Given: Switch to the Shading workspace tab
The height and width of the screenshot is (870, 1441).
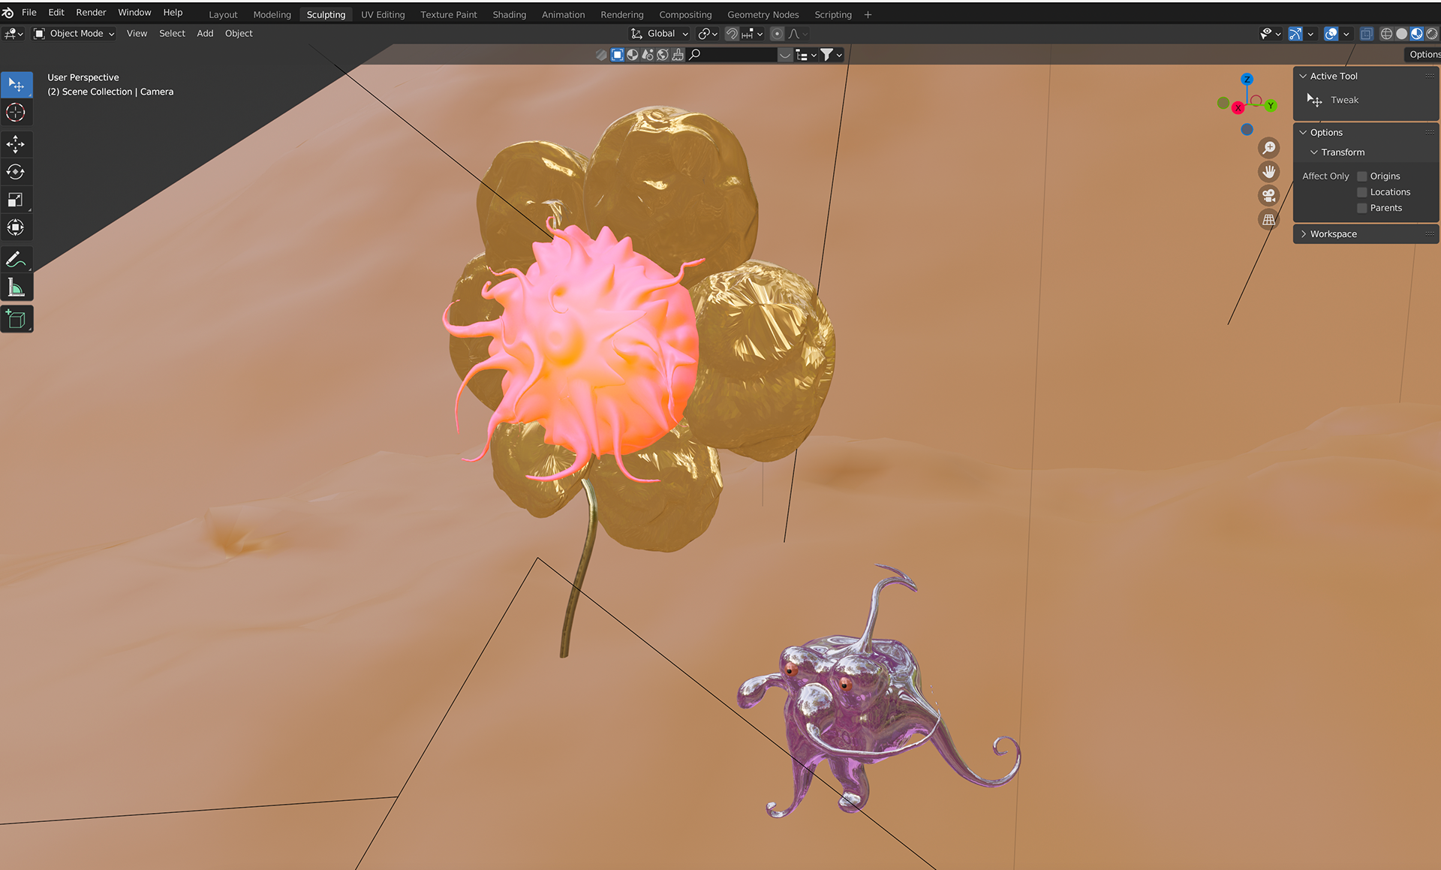Looking at the screenshot, I should (x=509, y=14).
